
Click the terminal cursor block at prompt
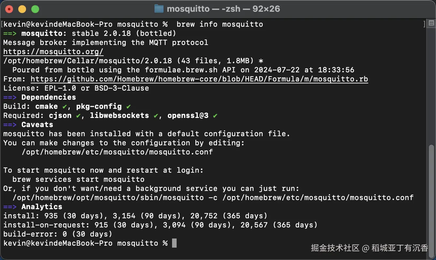174,243
